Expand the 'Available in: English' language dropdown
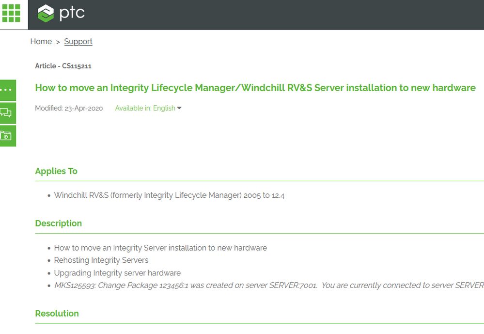484x334 pixels. 145,108
